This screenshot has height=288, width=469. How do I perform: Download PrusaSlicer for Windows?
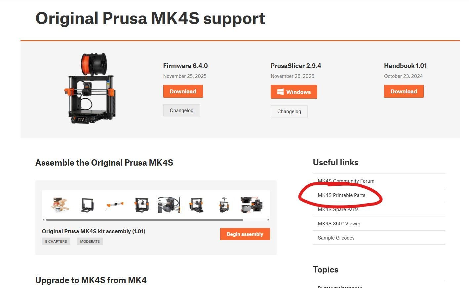click(x=294, y=92)
